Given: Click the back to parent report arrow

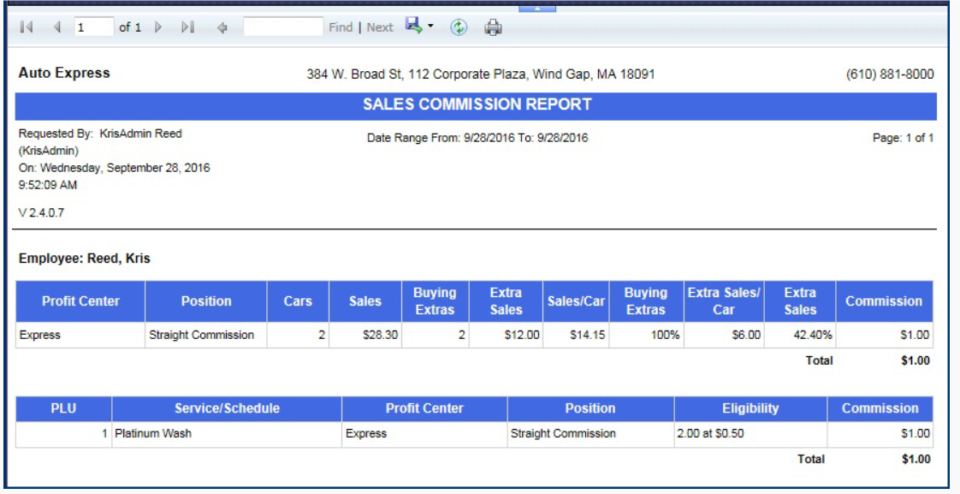Looking at the screenshot, I should pos(222,27).
